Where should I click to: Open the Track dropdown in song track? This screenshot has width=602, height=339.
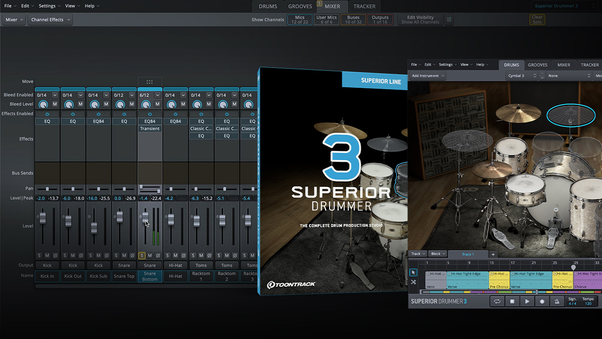coord(418,254)
